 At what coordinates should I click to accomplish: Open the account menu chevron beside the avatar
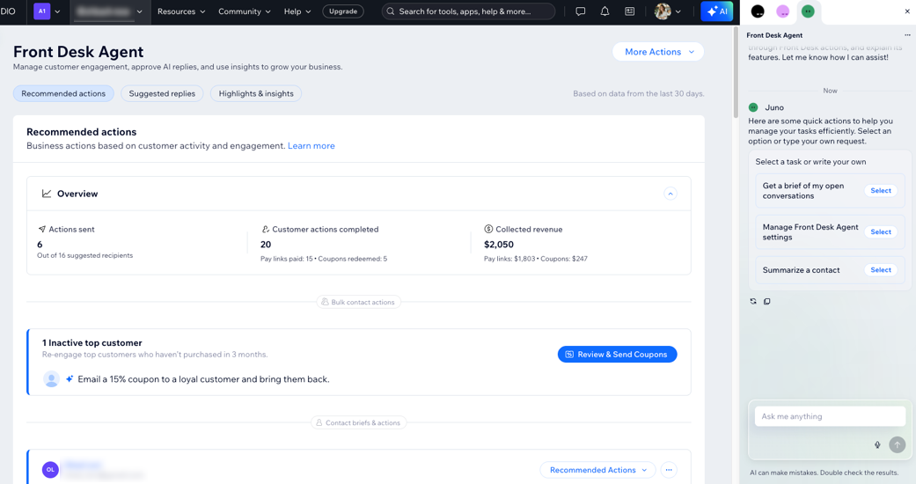[x=678, y=11]
